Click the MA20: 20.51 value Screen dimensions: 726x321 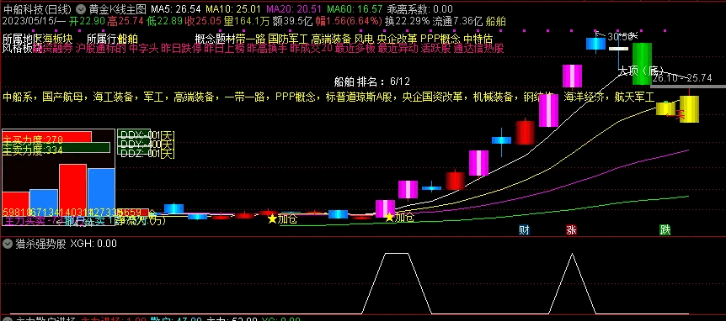pyautogui.click(x=295, y=8)
